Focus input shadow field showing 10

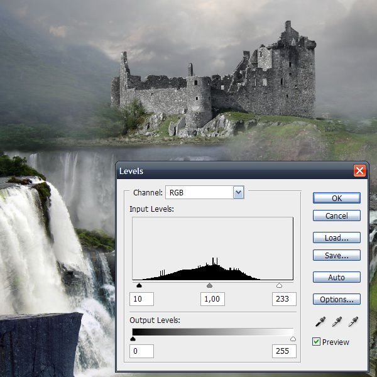(141, 299)
